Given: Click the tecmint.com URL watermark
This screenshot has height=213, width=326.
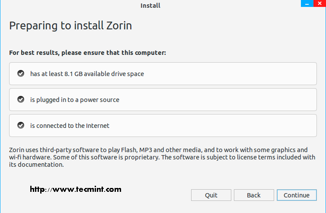Looking at the screenshot, I should coord(76,189).
